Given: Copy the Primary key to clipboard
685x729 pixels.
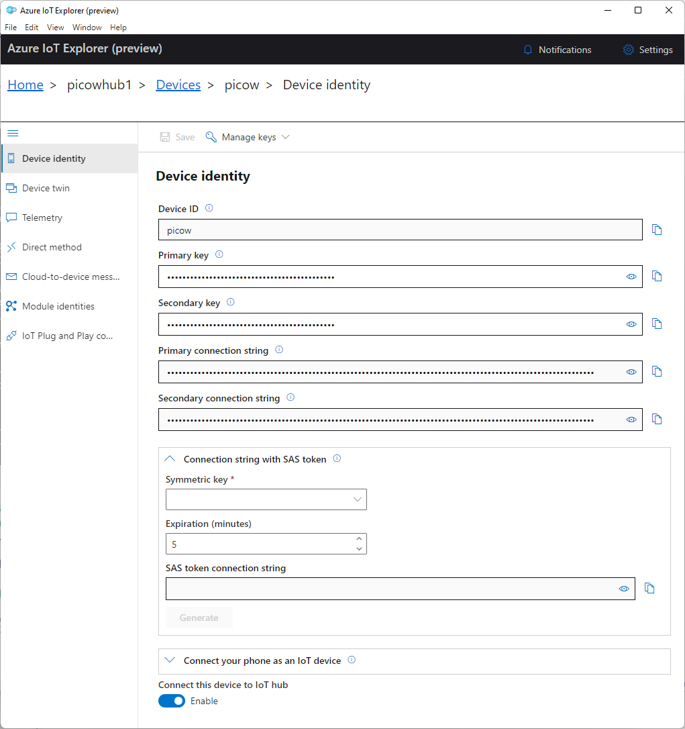Looking at the screenshot, I should coord(657,276).
